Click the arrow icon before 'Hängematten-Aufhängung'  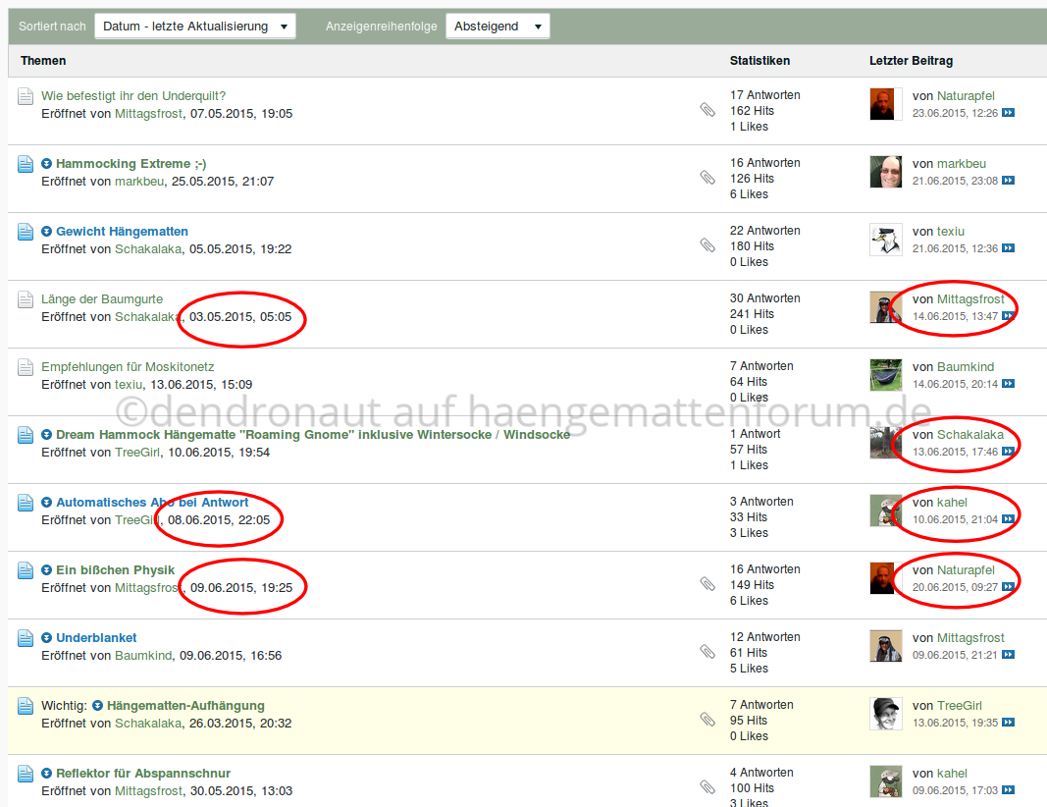(97, 706)
